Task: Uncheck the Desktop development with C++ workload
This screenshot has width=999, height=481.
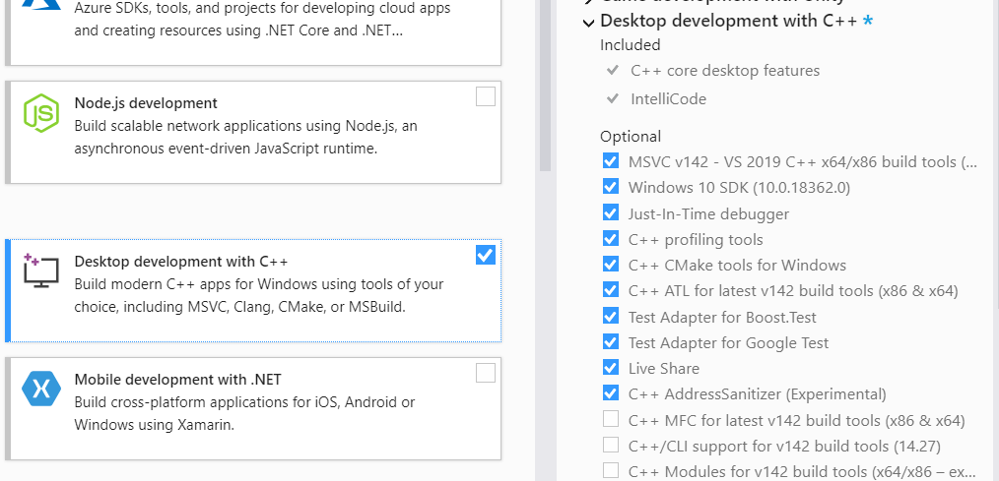Action: (x=486, y=255)
